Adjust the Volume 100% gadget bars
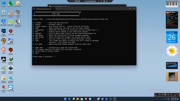The image size is (180, 101). pyautogui.click(x=172, y=65)
